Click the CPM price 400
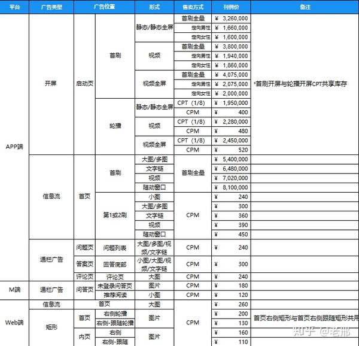Screen dimensions: 359x346 tap(231, 112)
